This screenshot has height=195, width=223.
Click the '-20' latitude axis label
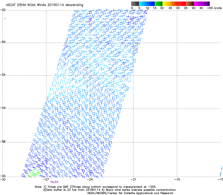click(x=3, y=10)
